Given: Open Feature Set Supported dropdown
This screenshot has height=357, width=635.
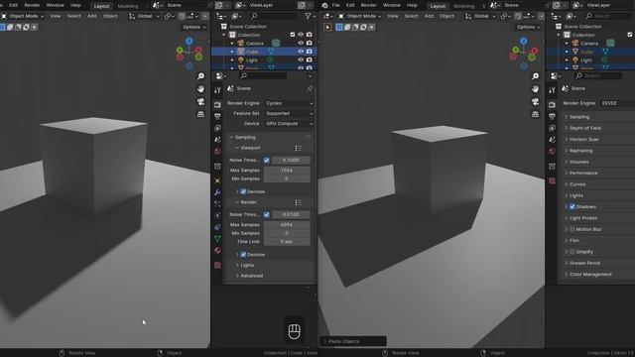Looking at the screenshot, I should (x=289, y=113).
